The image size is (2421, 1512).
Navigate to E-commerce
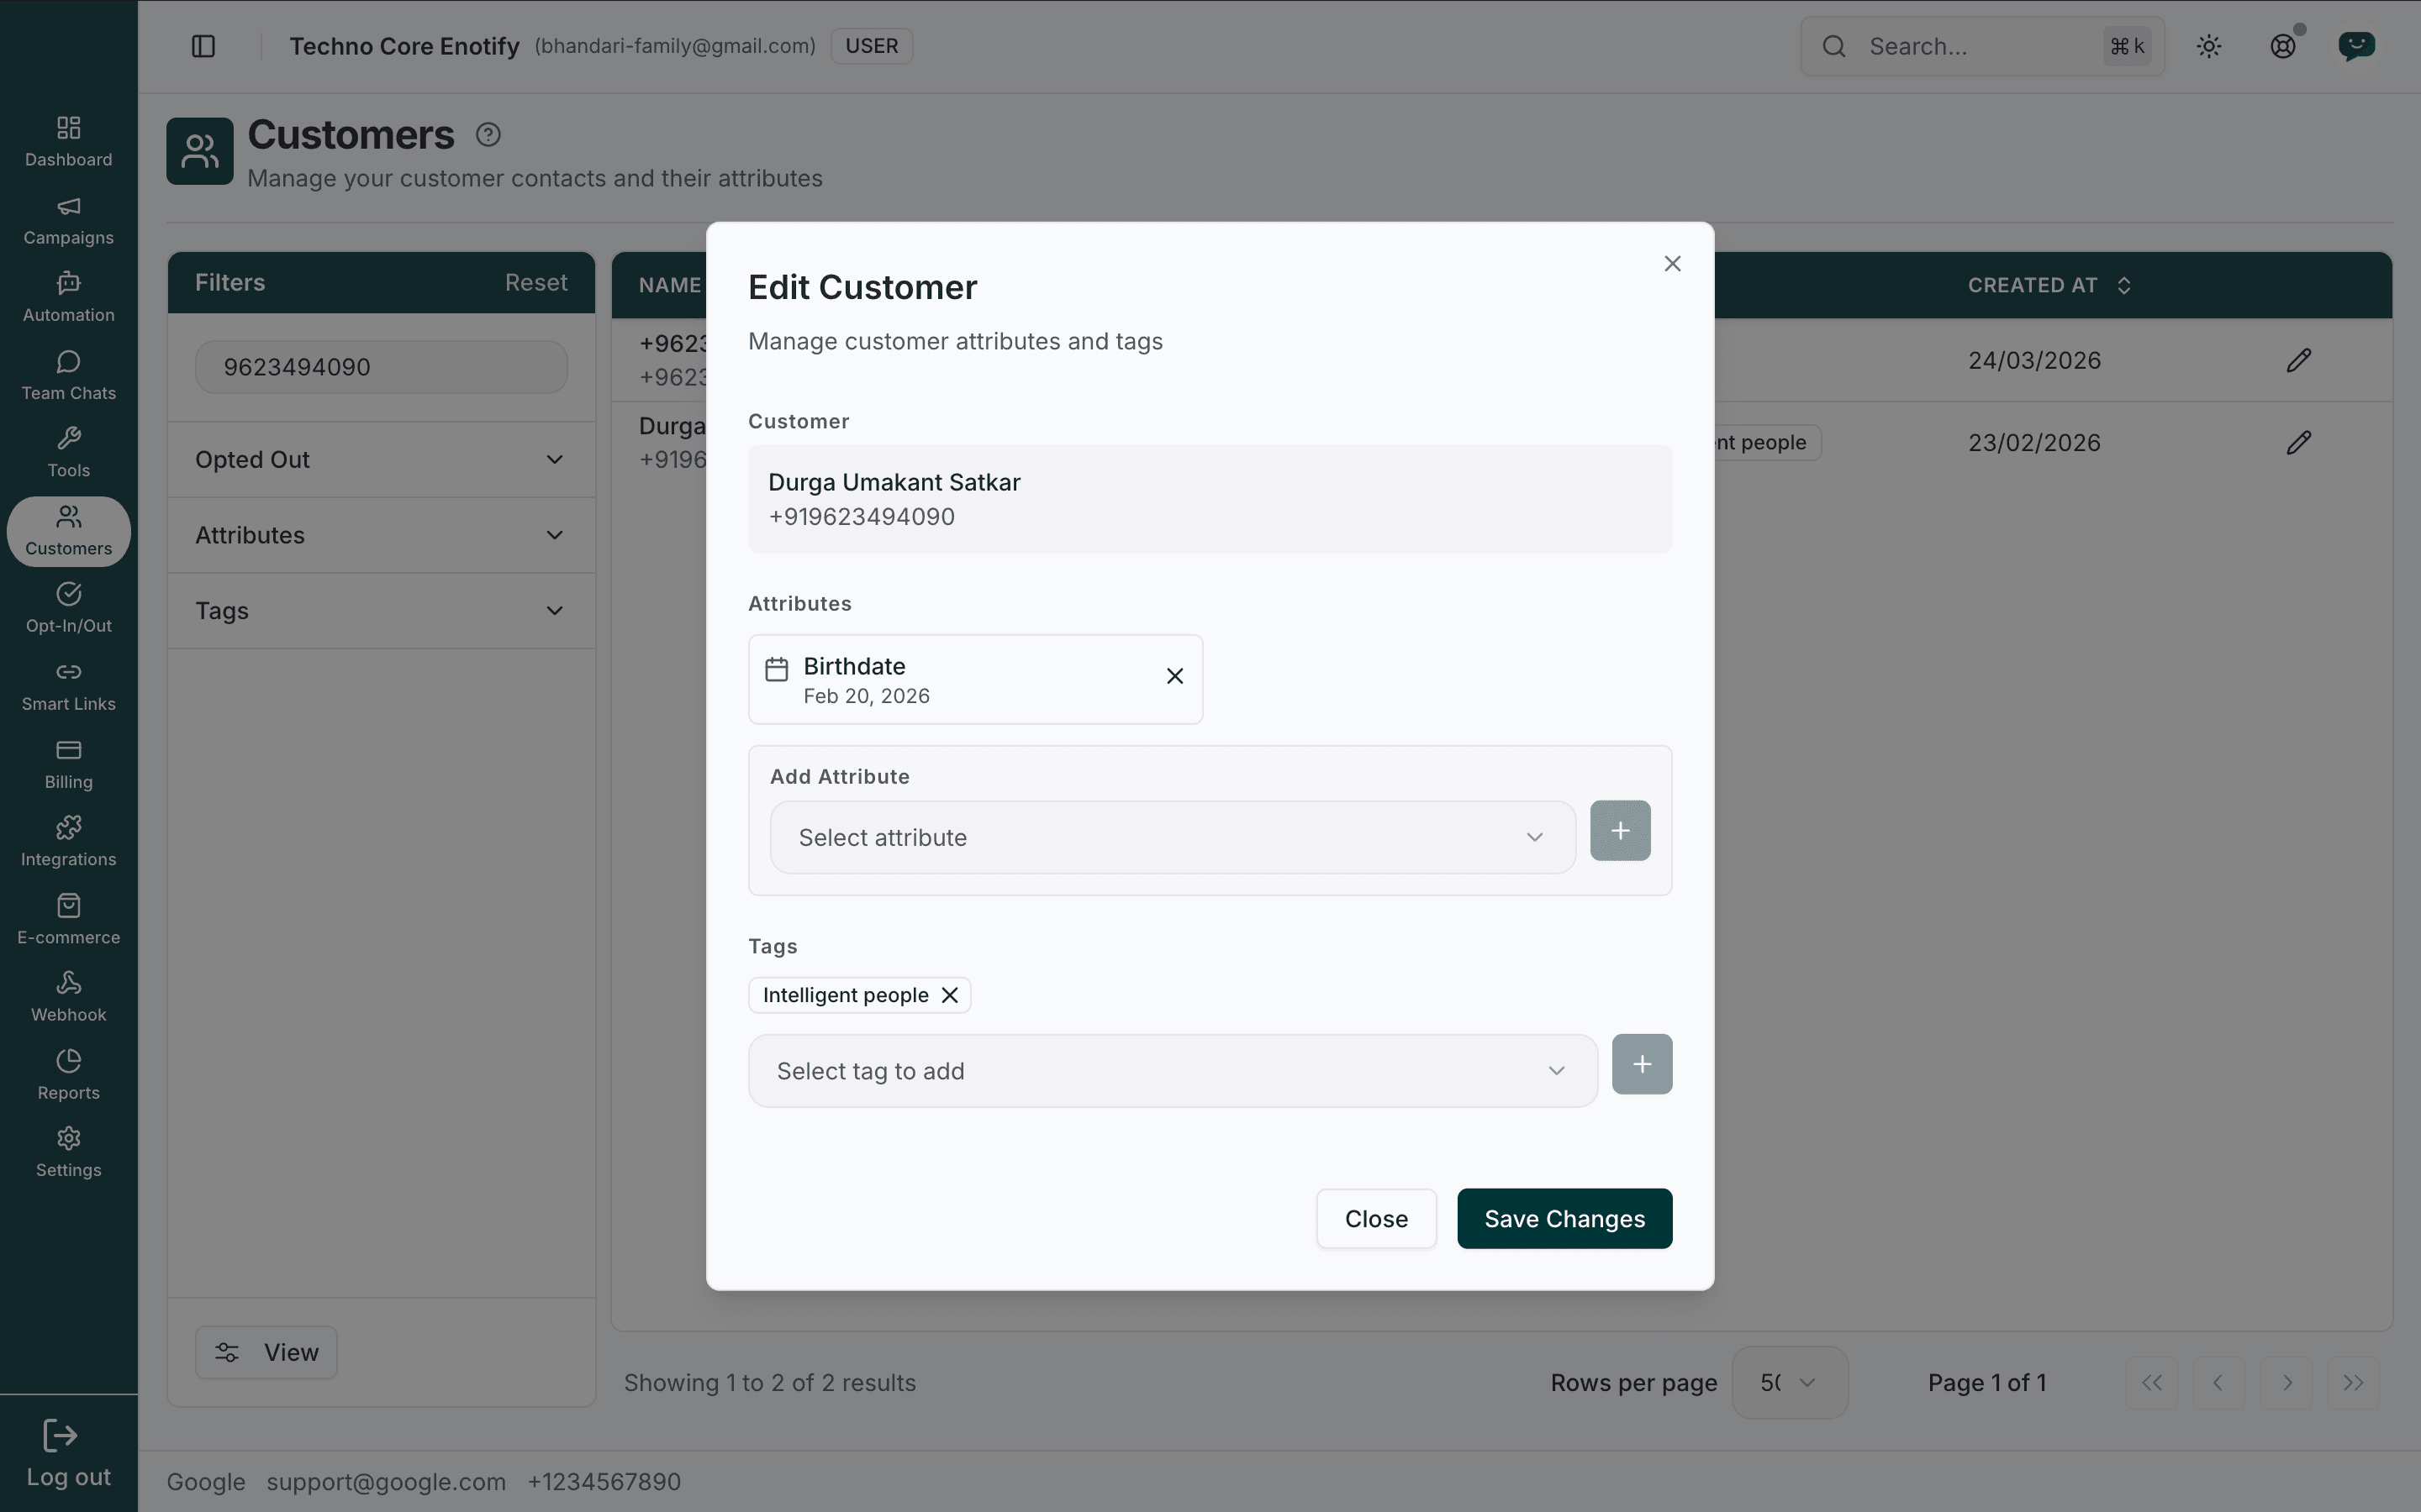click(x=68, y=920)
